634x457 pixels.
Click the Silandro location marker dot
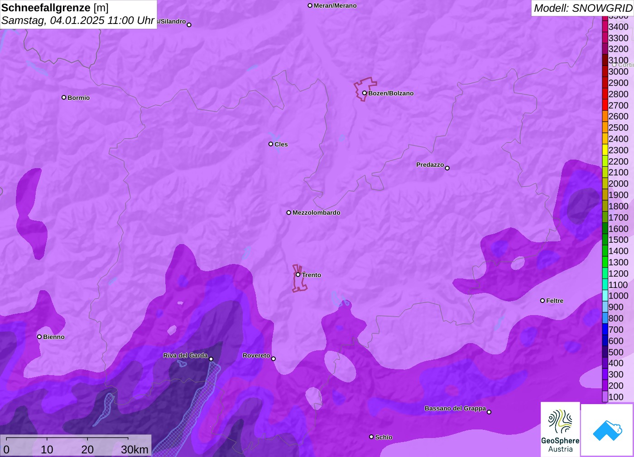(189, 25)
